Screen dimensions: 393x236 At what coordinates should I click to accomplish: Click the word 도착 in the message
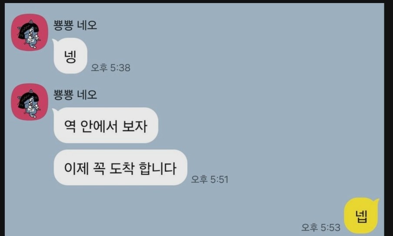pos(122,168)
